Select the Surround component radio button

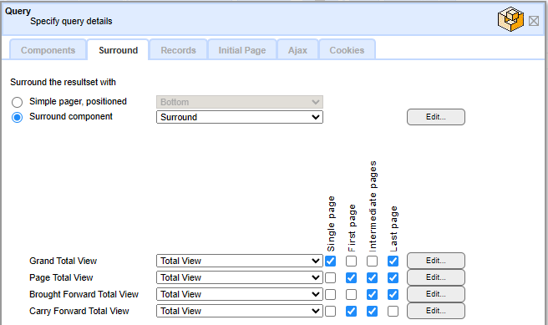(17, 117)
